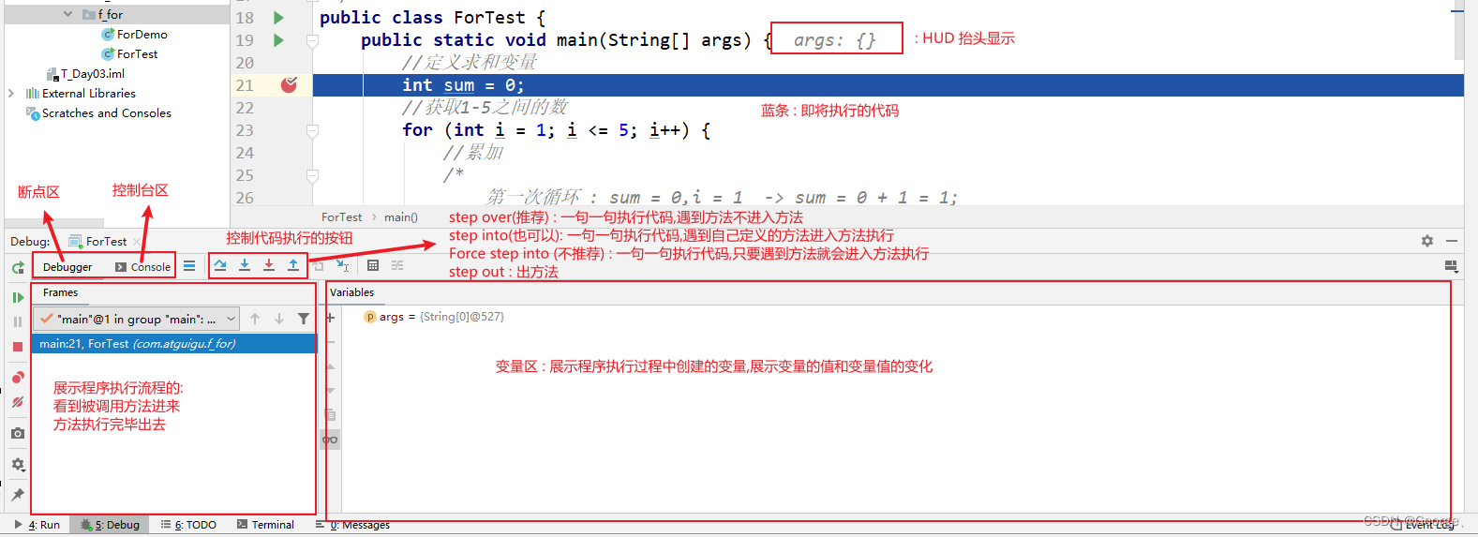This screenshot has width=1478, height=537.
Task: Select the f_for package folder
Action: pos(102,14)
